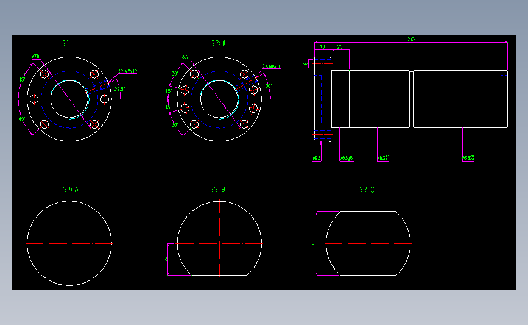The height and width of the screenshot is (325, 528).
Task: Pick the 213 overall length dimension
Action: (x=411, y=40)
